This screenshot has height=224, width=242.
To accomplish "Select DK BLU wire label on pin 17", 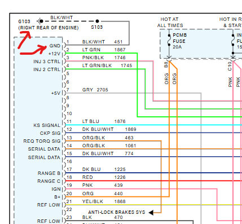I will click(91, 169).
